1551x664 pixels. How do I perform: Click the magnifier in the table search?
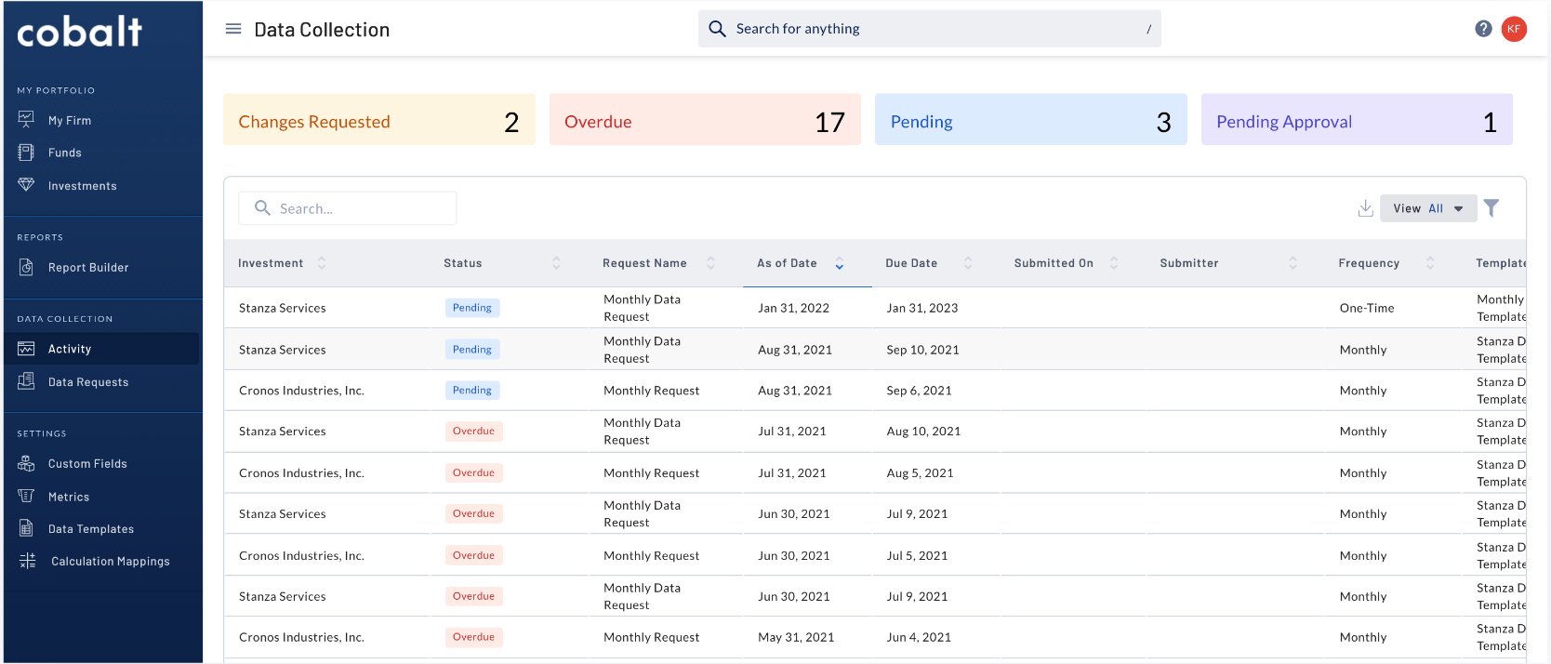(x=262, y=208)
